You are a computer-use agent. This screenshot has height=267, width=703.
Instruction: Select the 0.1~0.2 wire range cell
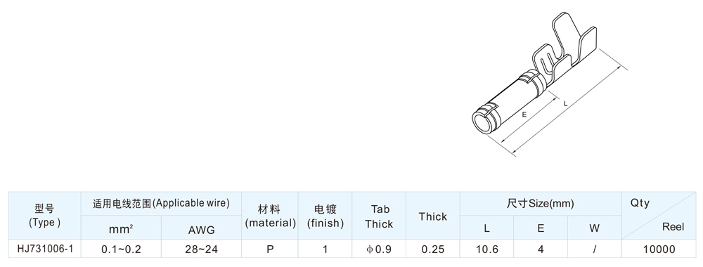(121, 249)
